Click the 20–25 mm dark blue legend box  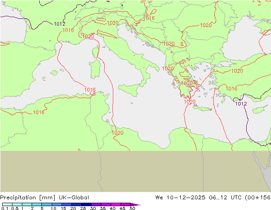(x=76, y=204)
